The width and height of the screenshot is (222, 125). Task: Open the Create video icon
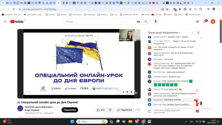coord(197,21)
